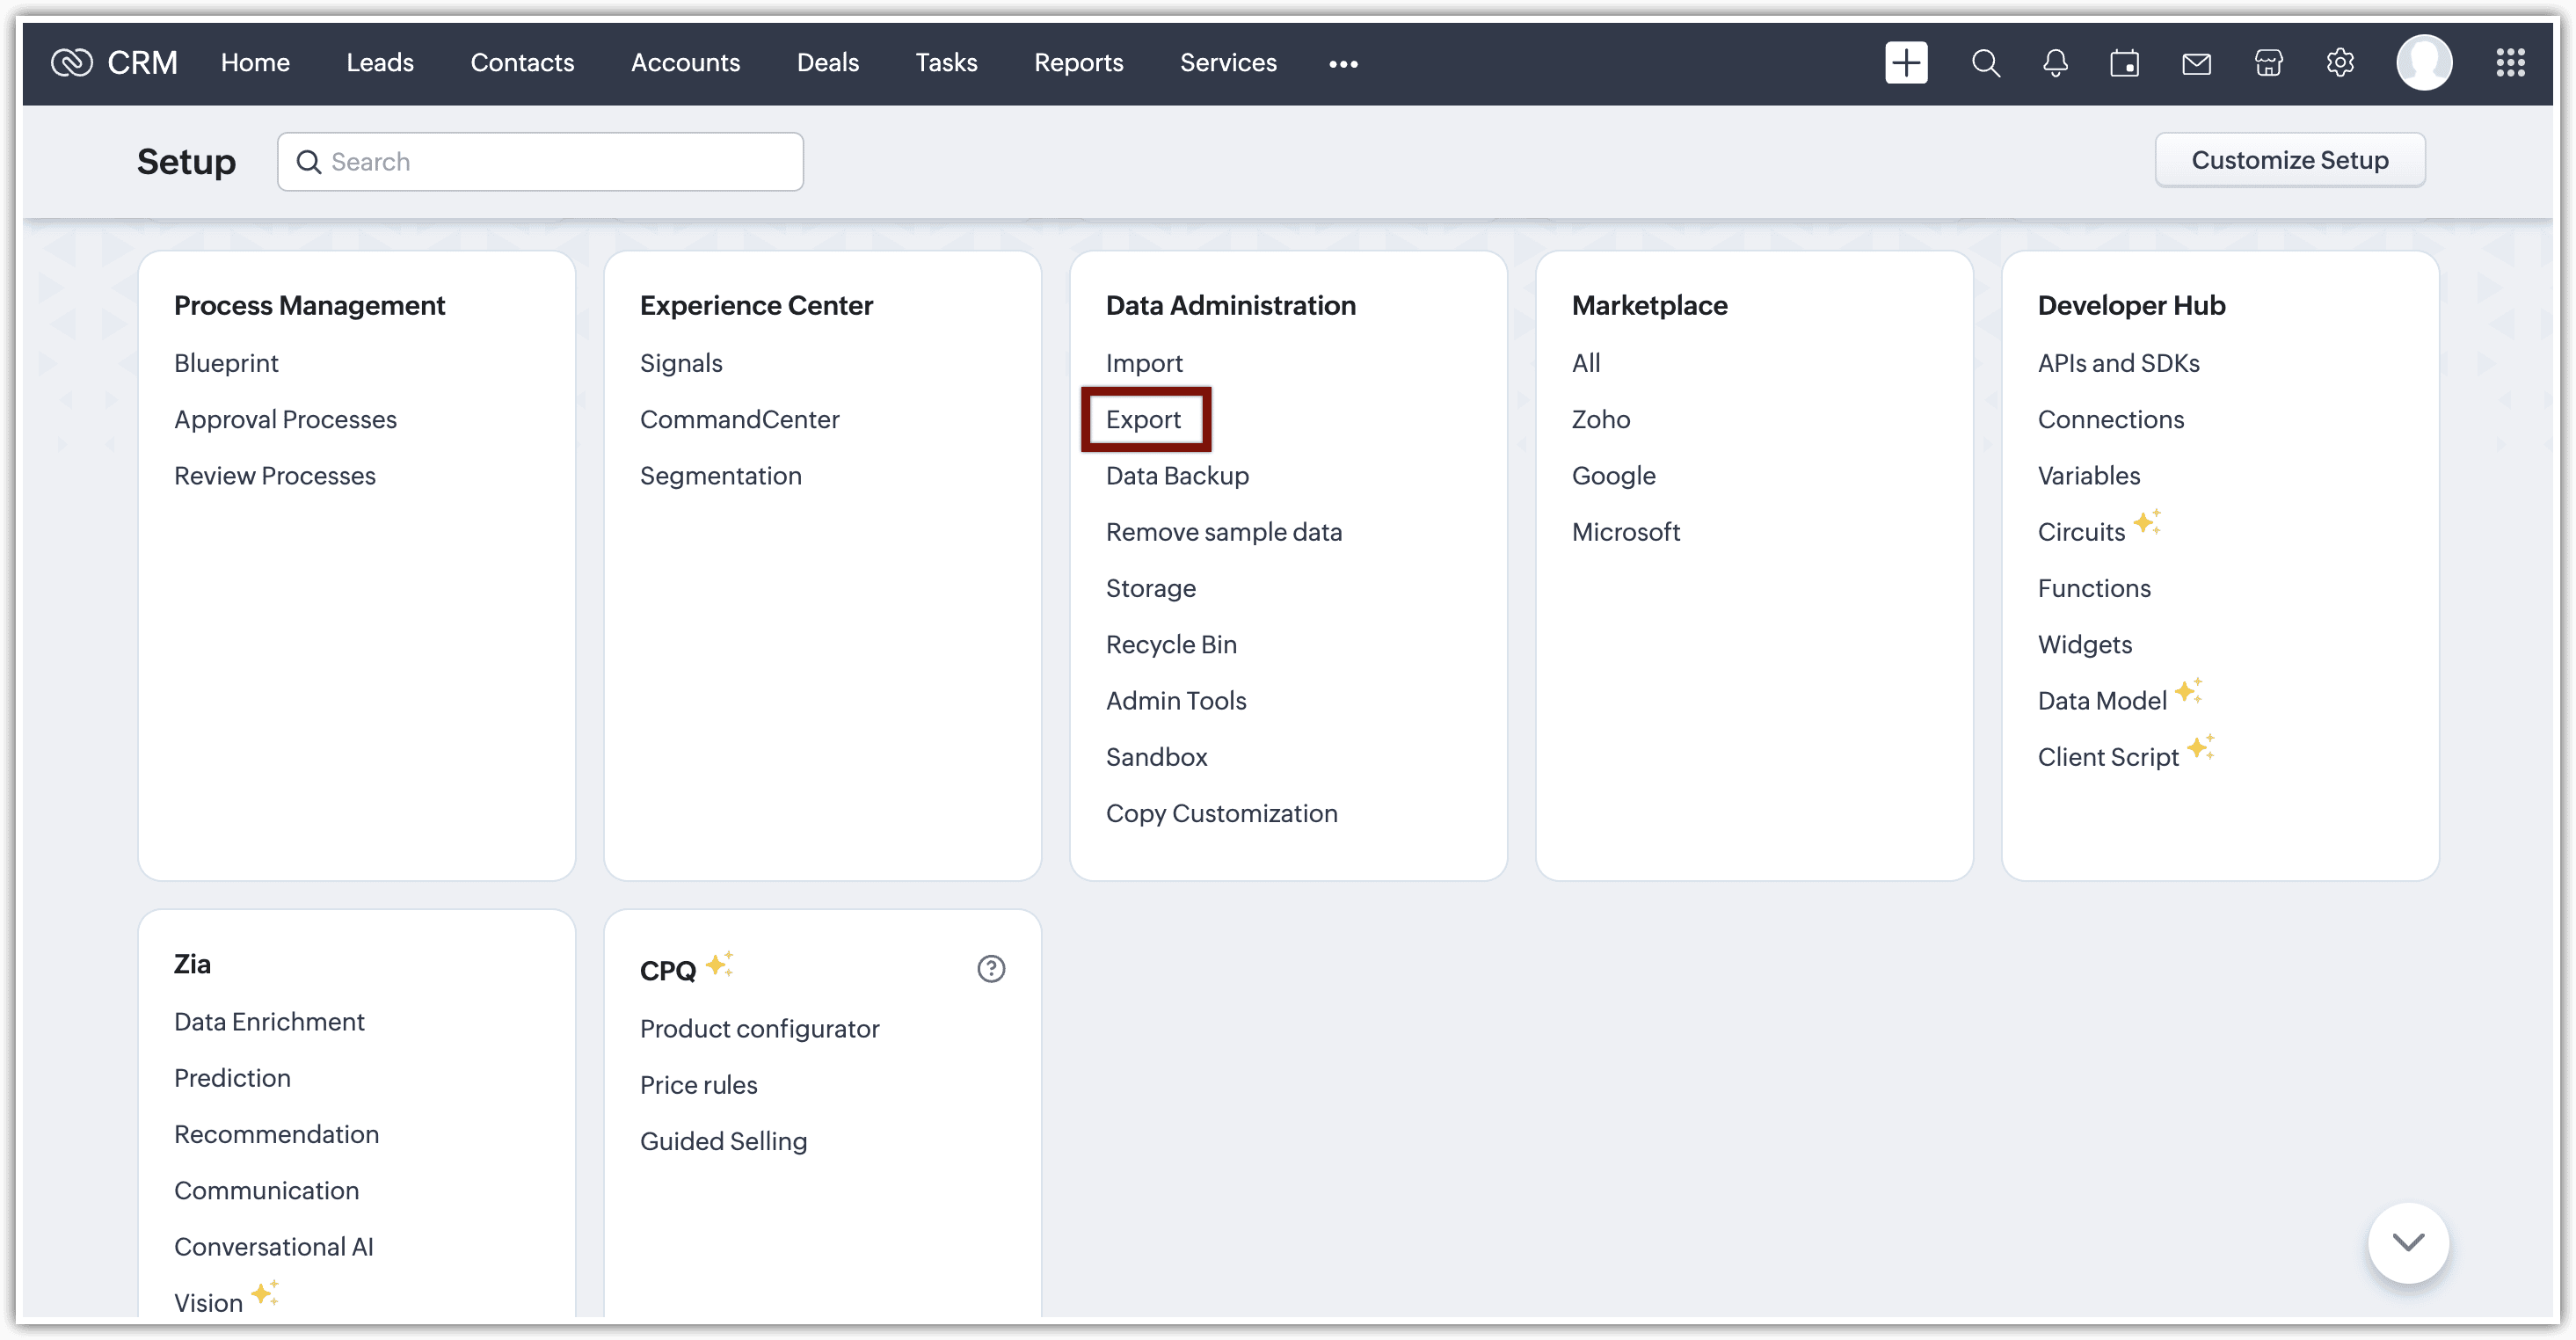
Task: Select Client Script in Developer Hub
Action: 2107,757
